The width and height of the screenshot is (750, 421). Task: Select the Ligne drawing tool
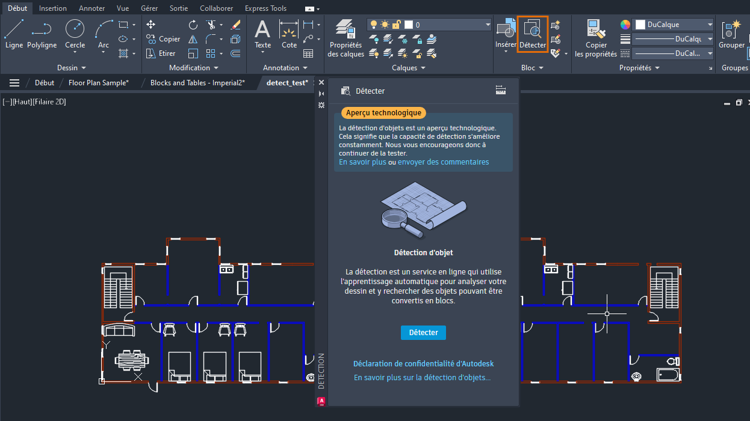pos(14,34)
